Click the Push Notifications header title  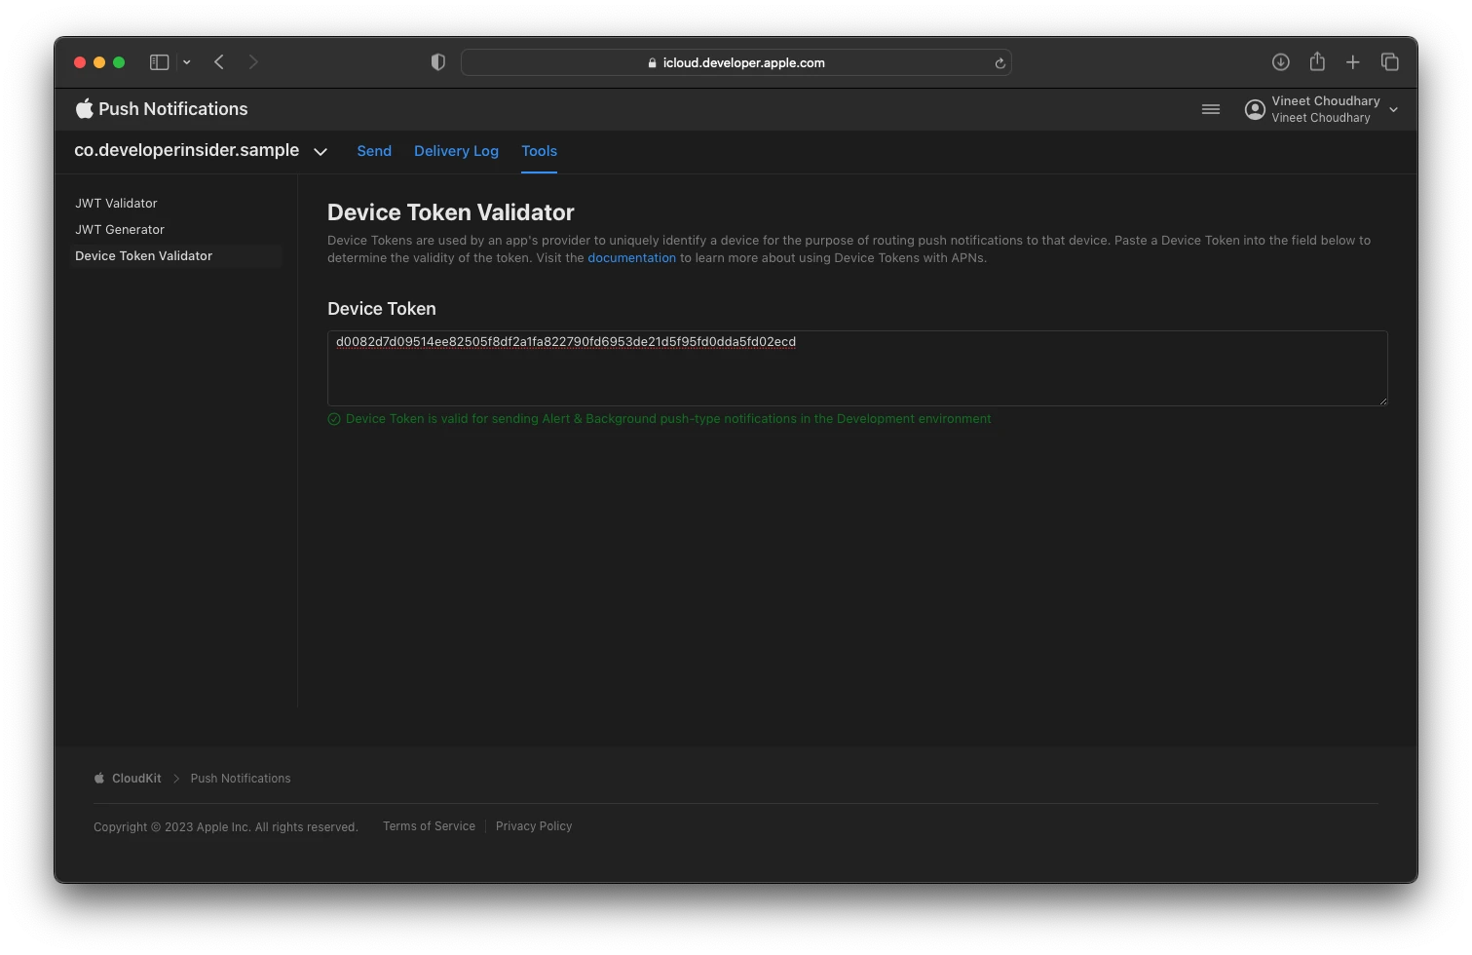coord(173,109)
